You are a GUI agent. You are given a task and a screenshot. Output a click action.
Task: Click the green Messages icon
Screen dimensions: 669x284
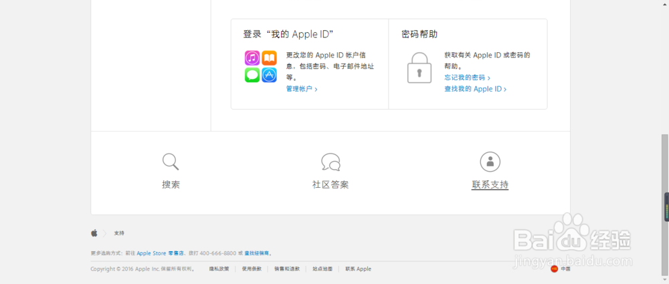[252, 75]
